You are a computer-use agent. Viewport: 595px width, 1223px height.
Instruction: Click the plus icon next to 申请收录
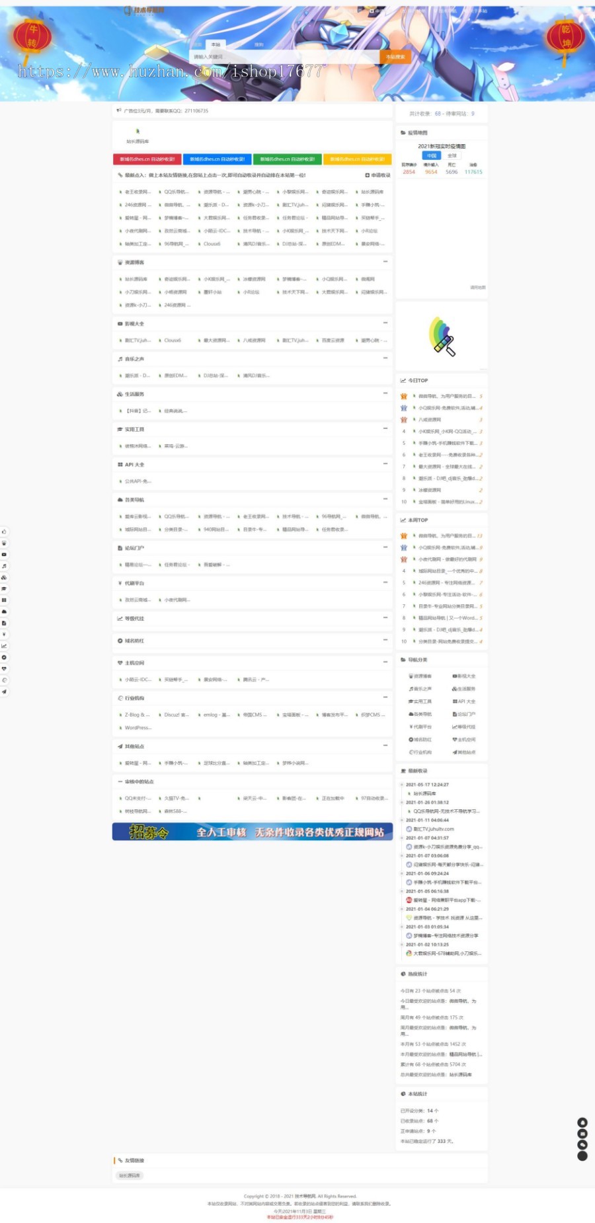(368, 175)
